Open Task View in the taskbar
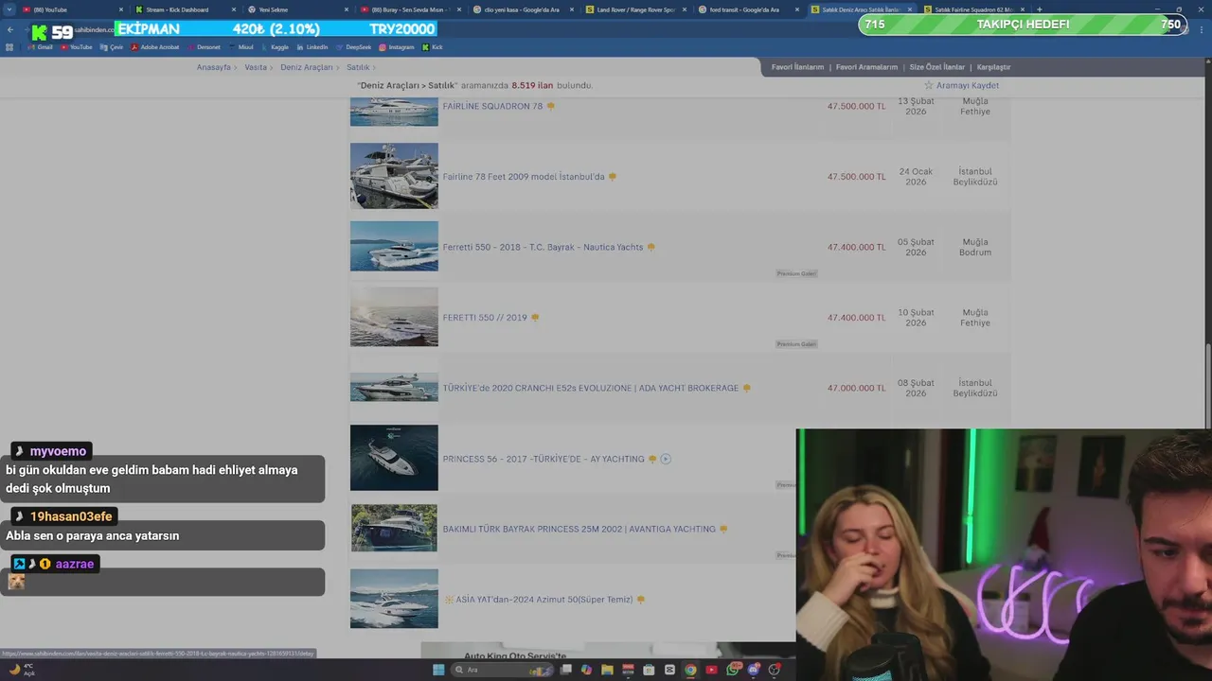 566,670
